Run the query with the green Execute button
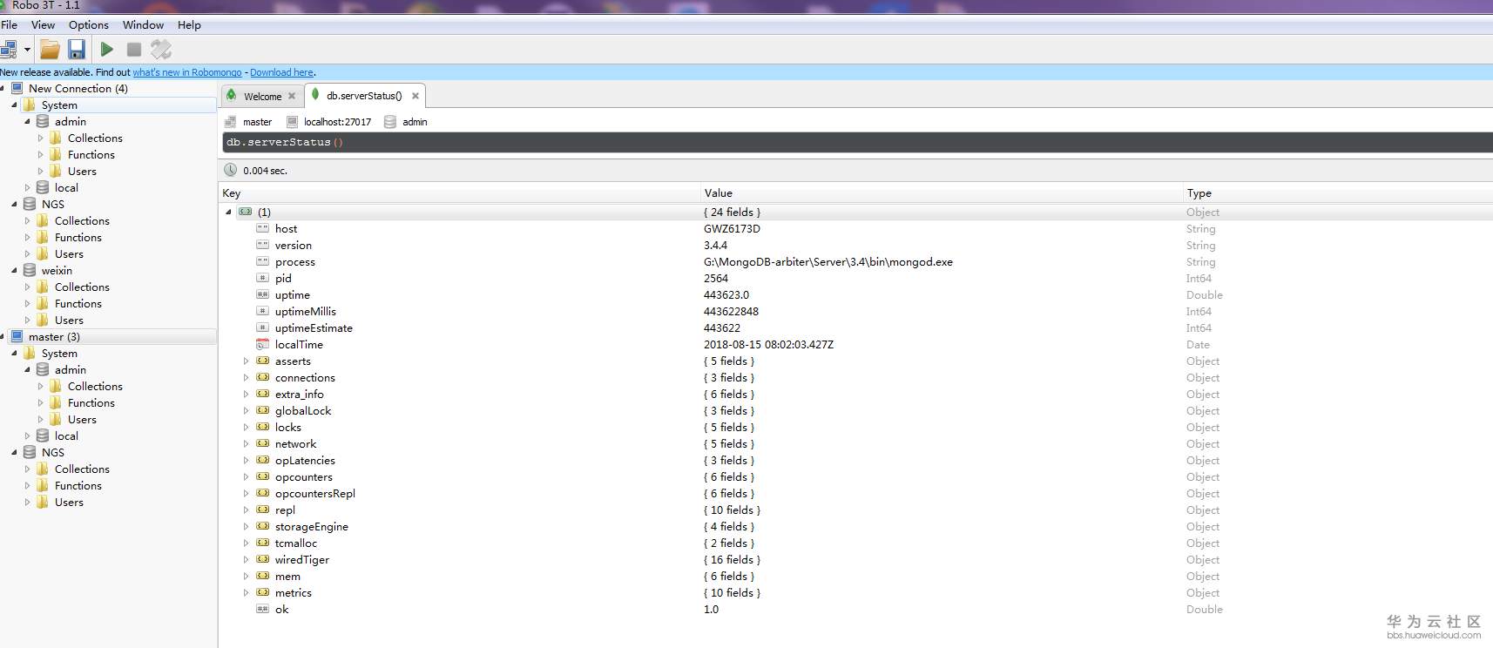Viewport: 1493px width, 648px height. click(x=107, y=50)
